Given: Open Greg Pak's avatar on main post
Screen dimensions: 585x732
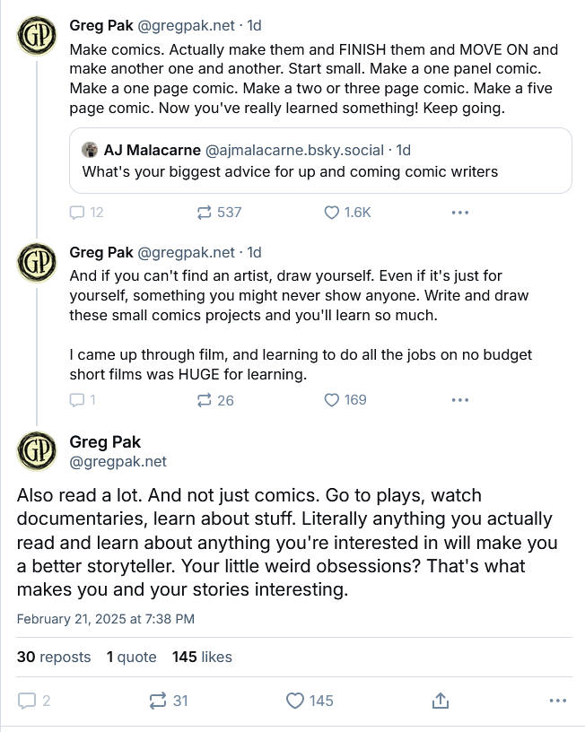Looking at the screenshot, I should [x=36, y=451].
